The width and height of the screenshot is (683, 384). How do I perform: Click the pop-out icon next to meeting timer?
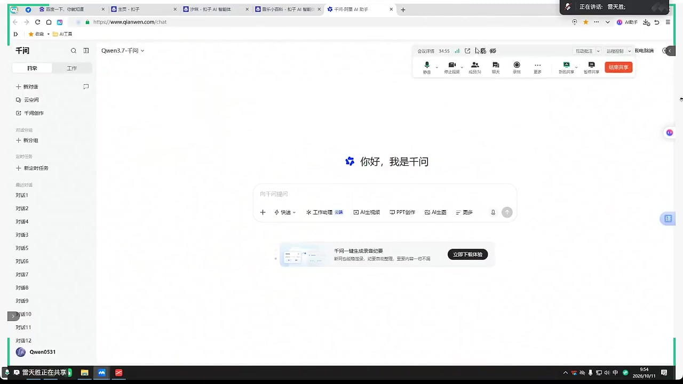tap(467, 51)
